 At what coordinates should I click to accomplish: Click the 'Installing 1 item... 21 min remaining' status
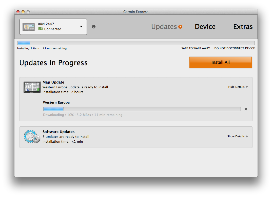(x=43, y=48)
